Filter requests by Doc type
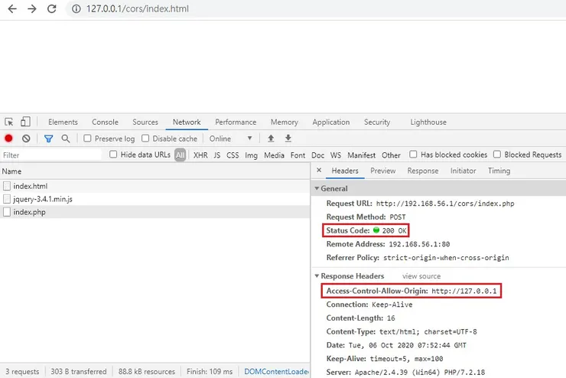The image size is (566, 378). coord(317,155)
